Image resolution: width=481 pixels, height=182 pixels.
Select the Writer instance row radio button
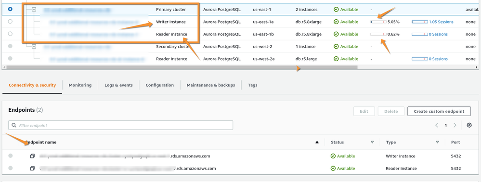point(10,22)
